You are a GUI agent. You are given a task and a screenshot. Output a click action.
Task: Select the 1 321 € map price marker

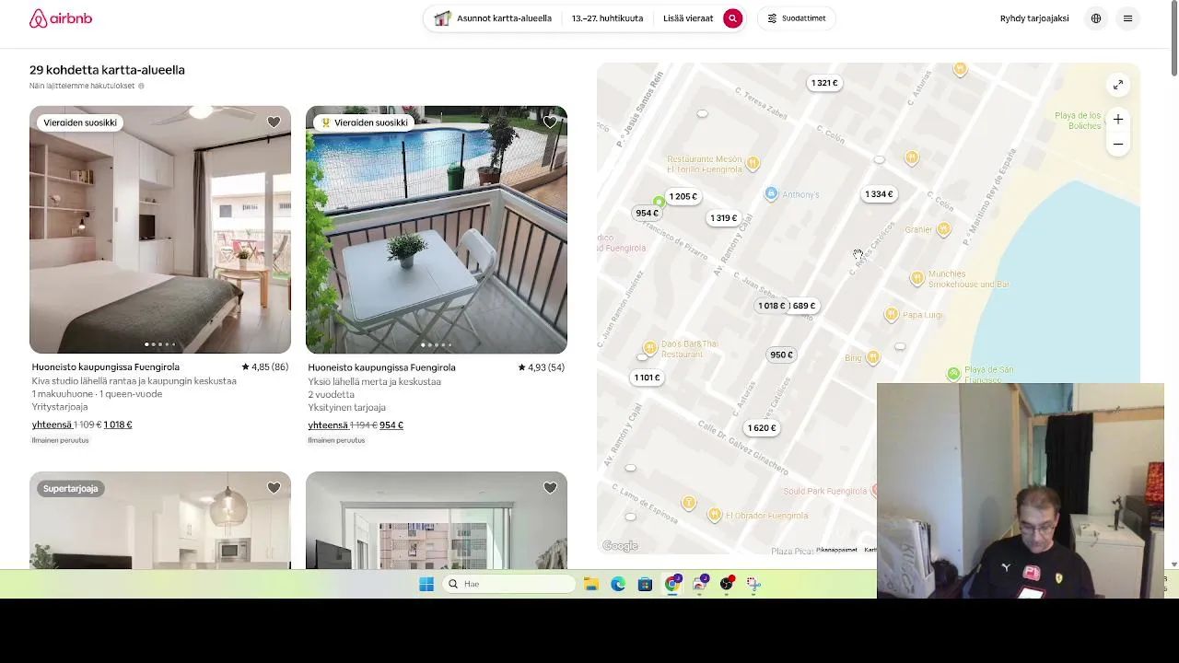(x=823, y=83)
